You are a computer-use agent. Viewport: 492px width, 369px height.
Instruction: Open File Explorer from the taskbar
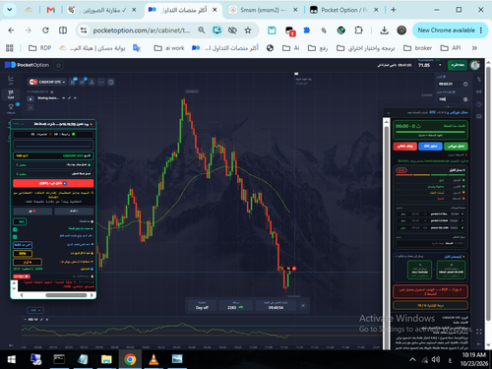click(x=106, y=359)
